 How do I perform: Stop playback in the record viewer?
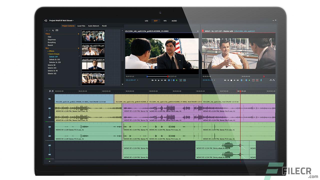[x=231, y=80]
